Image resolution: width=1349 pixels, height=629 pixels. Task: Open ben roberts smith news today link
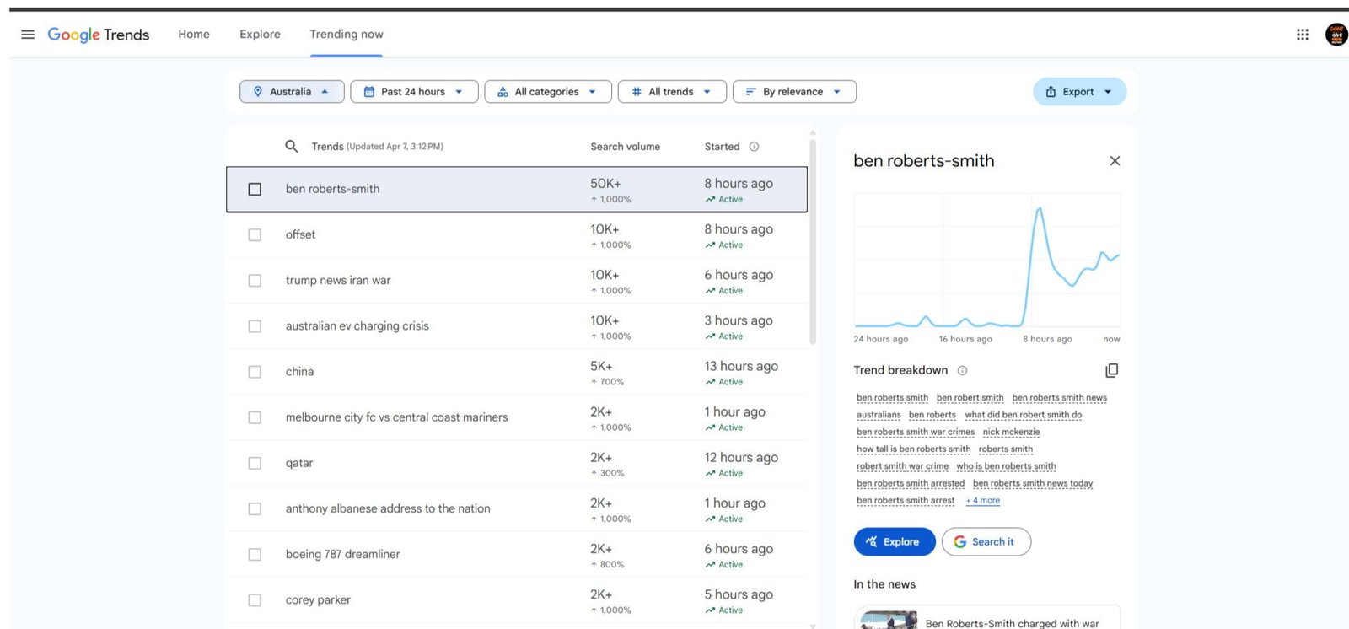[1033, 484]
